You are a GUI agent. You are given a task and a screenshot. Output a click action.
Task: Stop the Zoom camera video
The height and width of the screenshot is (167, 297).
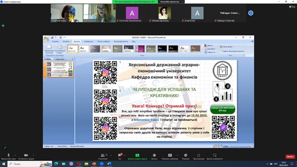point(26,156)
